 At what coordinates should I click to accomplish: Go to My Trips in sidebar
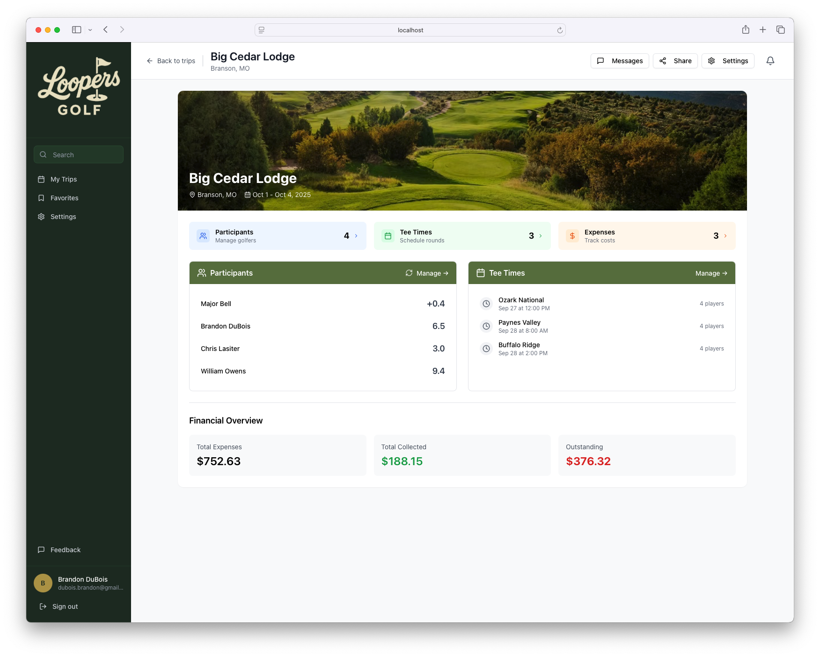click(64, 179)
